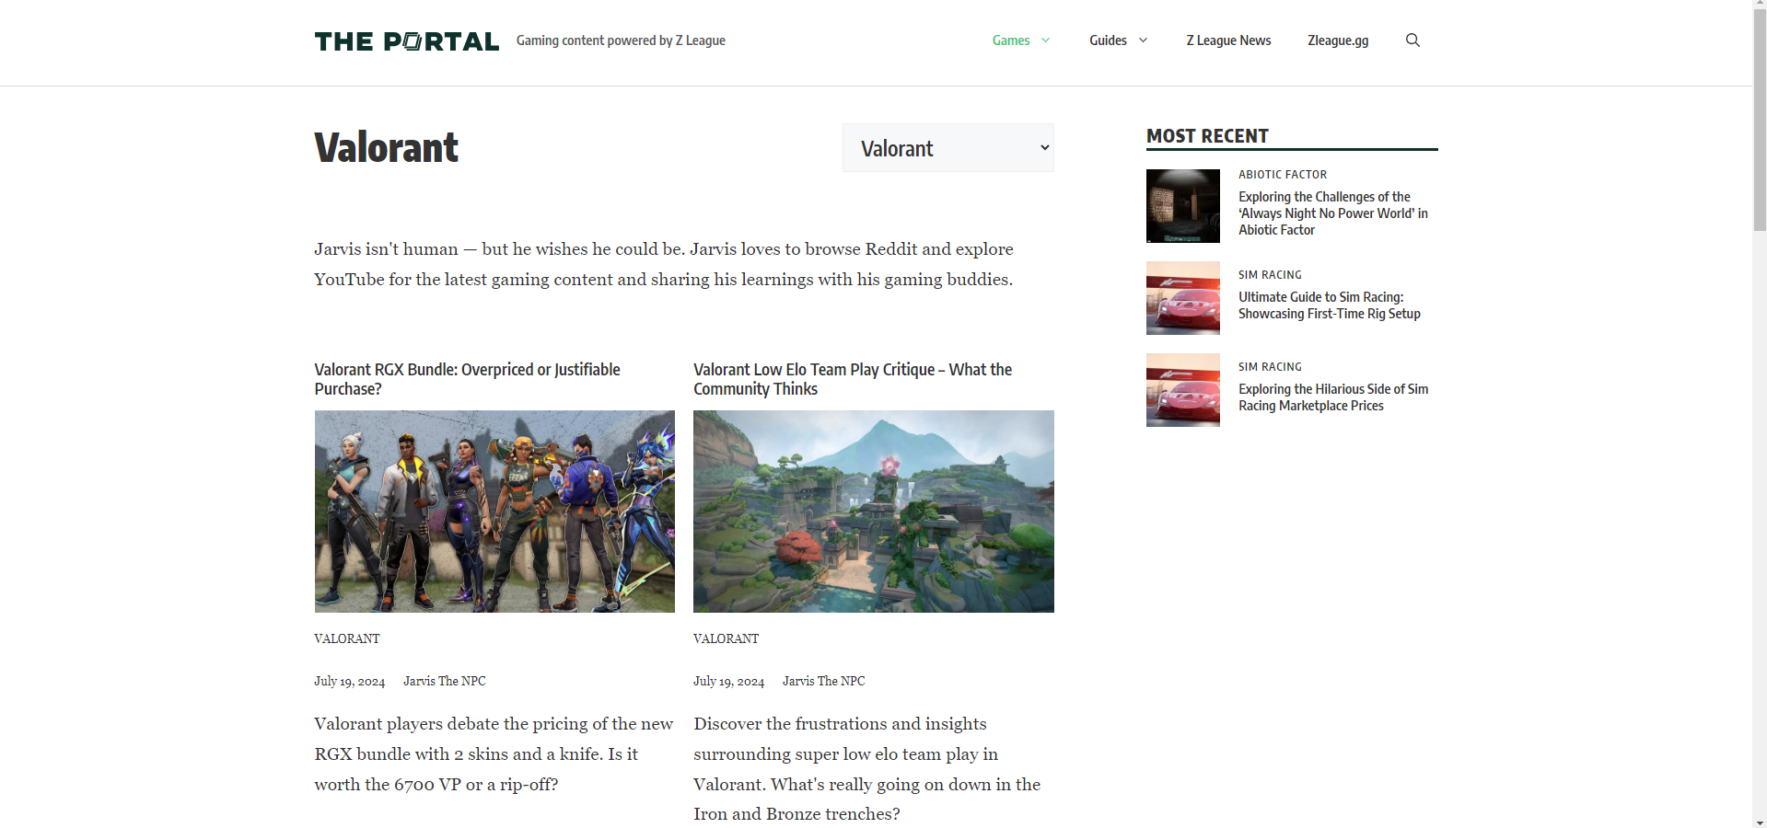Click the scrollbar up arrow
Screen dimensions: 1767x828
[1760, 6]
